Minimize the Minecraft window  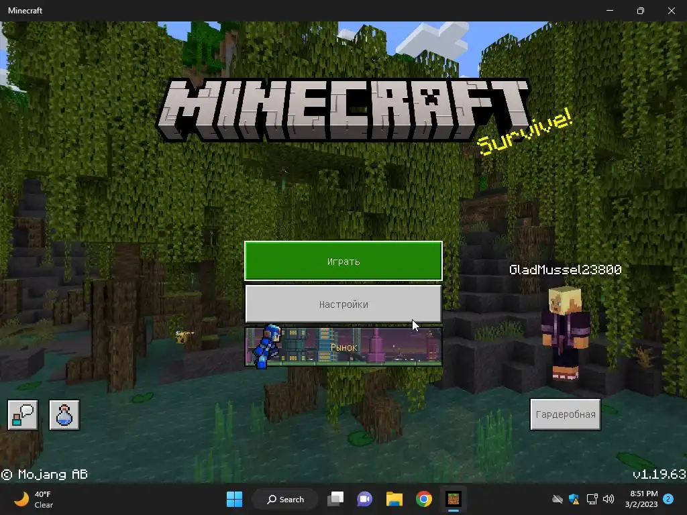click(x=610, y=11)
